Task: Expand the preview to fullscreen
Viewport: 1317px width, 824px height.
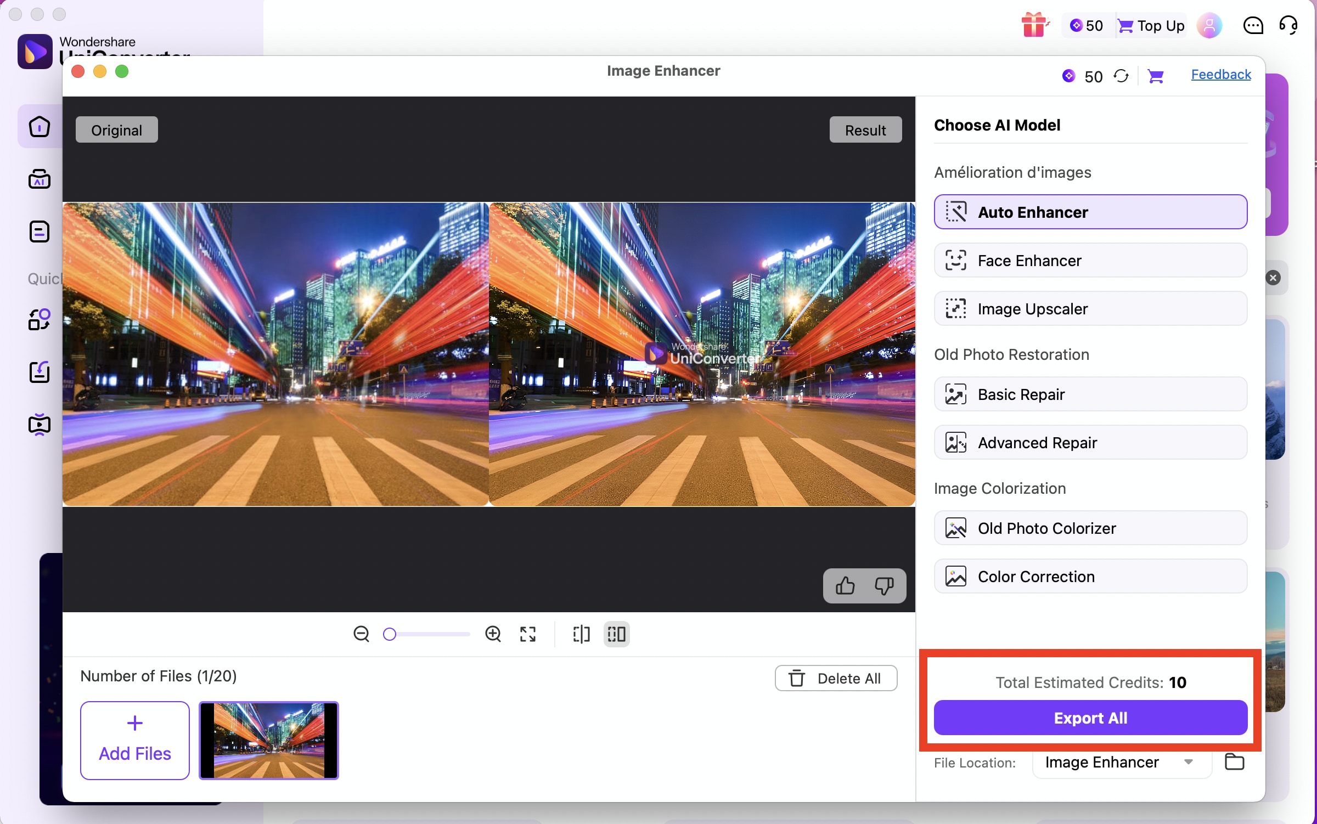Action: (x=527, y=634)
